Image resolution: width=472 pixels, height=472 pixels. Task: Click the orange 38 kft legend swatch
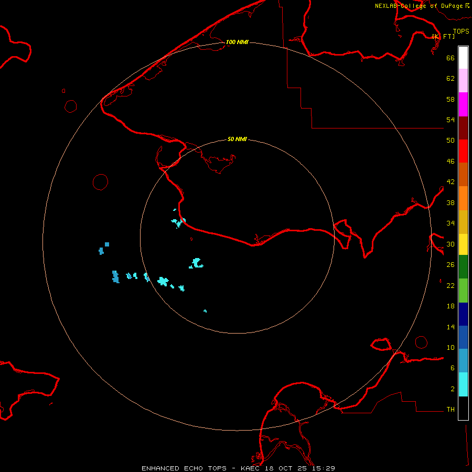463,198
